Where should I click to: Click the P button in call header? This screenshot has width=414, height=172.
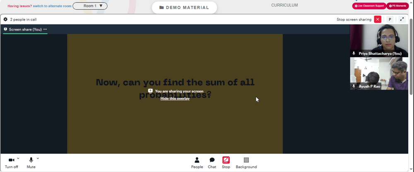pyautogui.click(x=390, y=19)
